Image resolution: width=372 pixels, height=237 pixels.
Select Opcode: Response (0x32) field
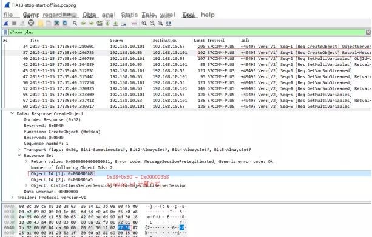tap(52, 119)
